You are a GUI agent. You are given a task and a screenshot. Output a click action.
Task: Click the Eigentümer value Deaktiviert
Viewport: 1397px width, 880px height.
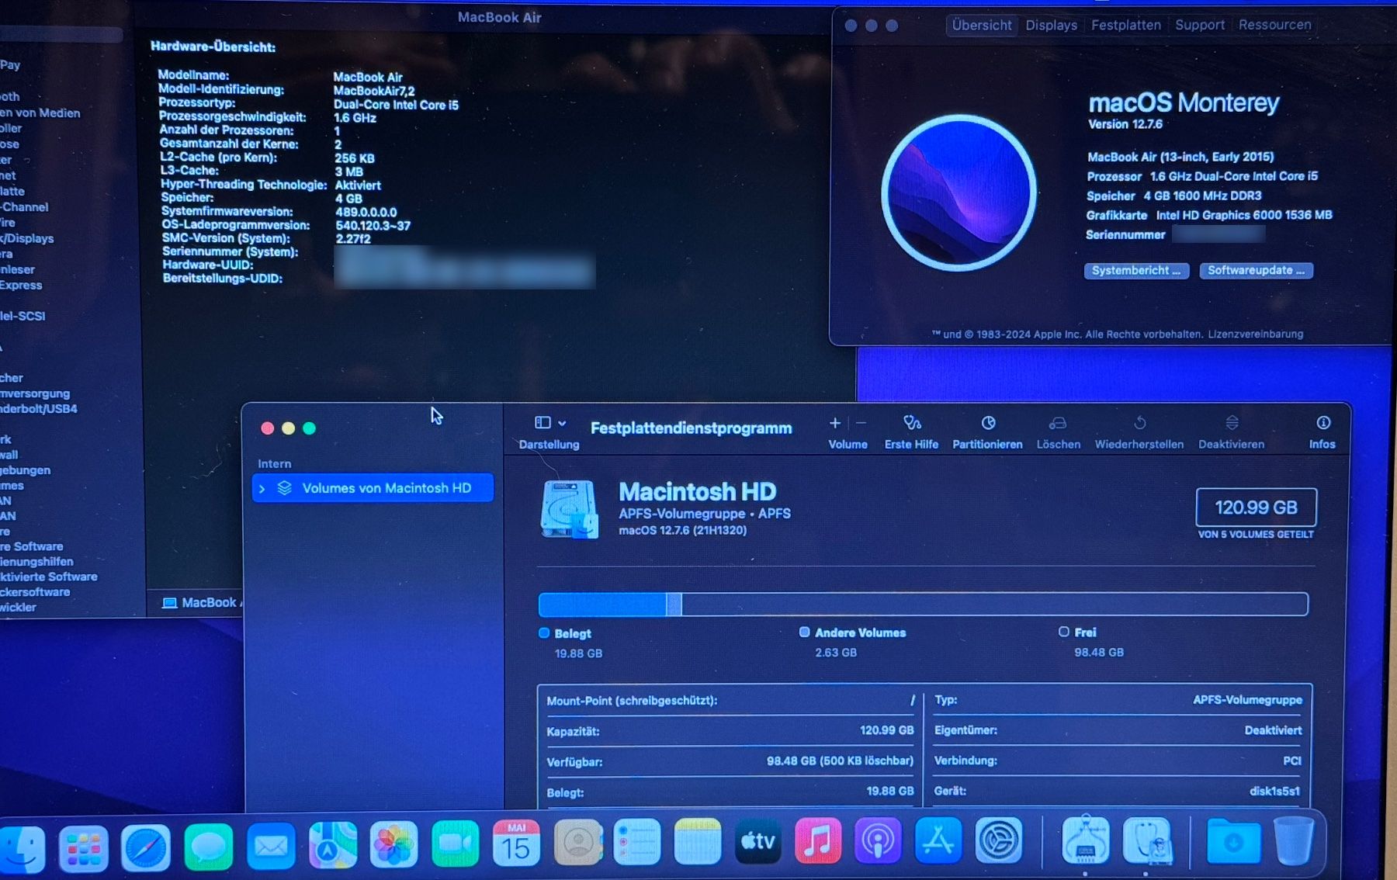1273,730
